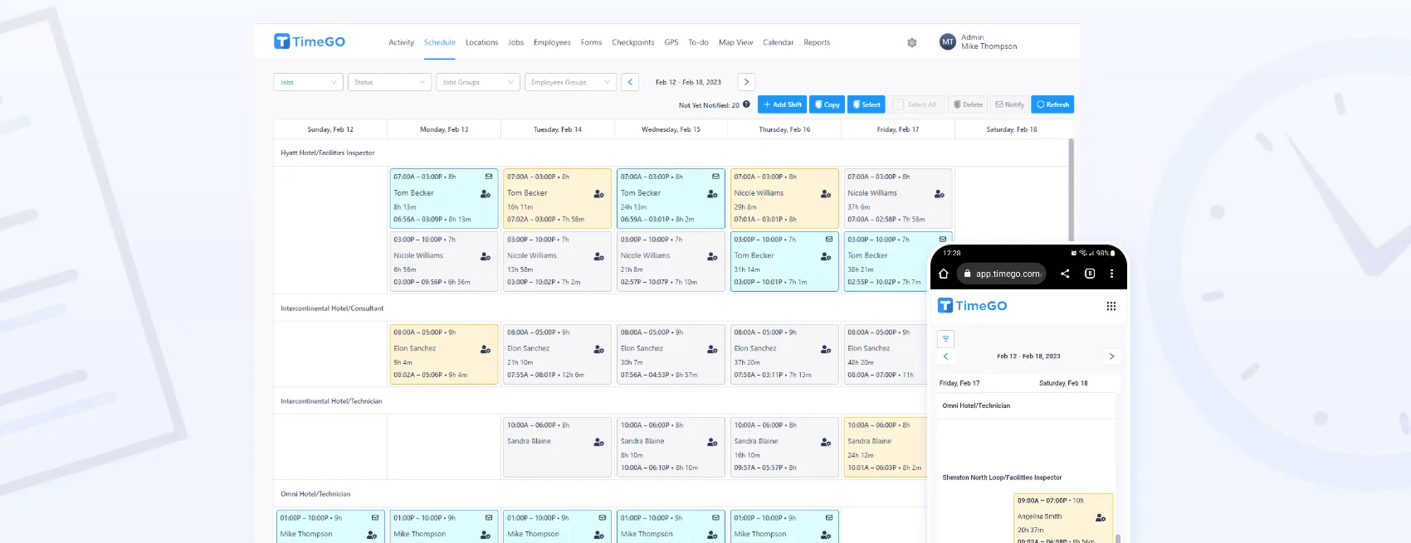Click assign-employee icon on Tuesday Tom Becker shift
Image resolution: width=1411 pixels, height=543 pixels.
point(598,193)
